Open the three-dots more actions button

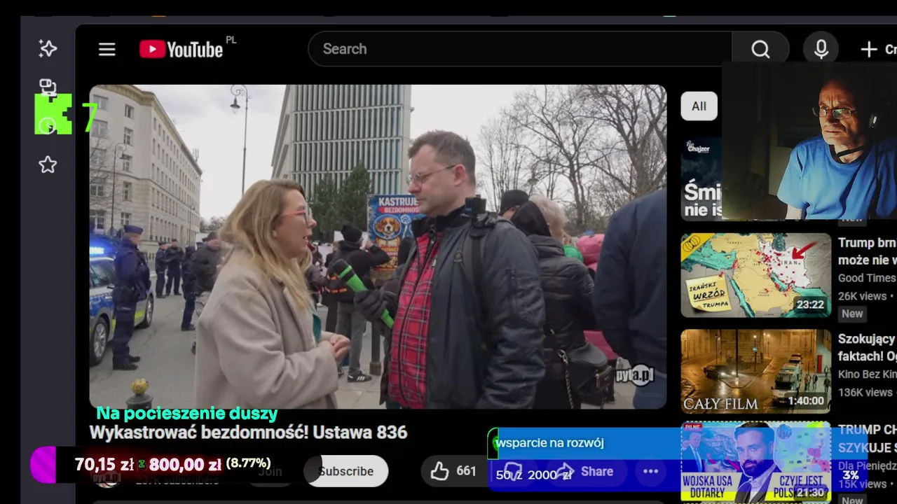click(x=651, y=471)
